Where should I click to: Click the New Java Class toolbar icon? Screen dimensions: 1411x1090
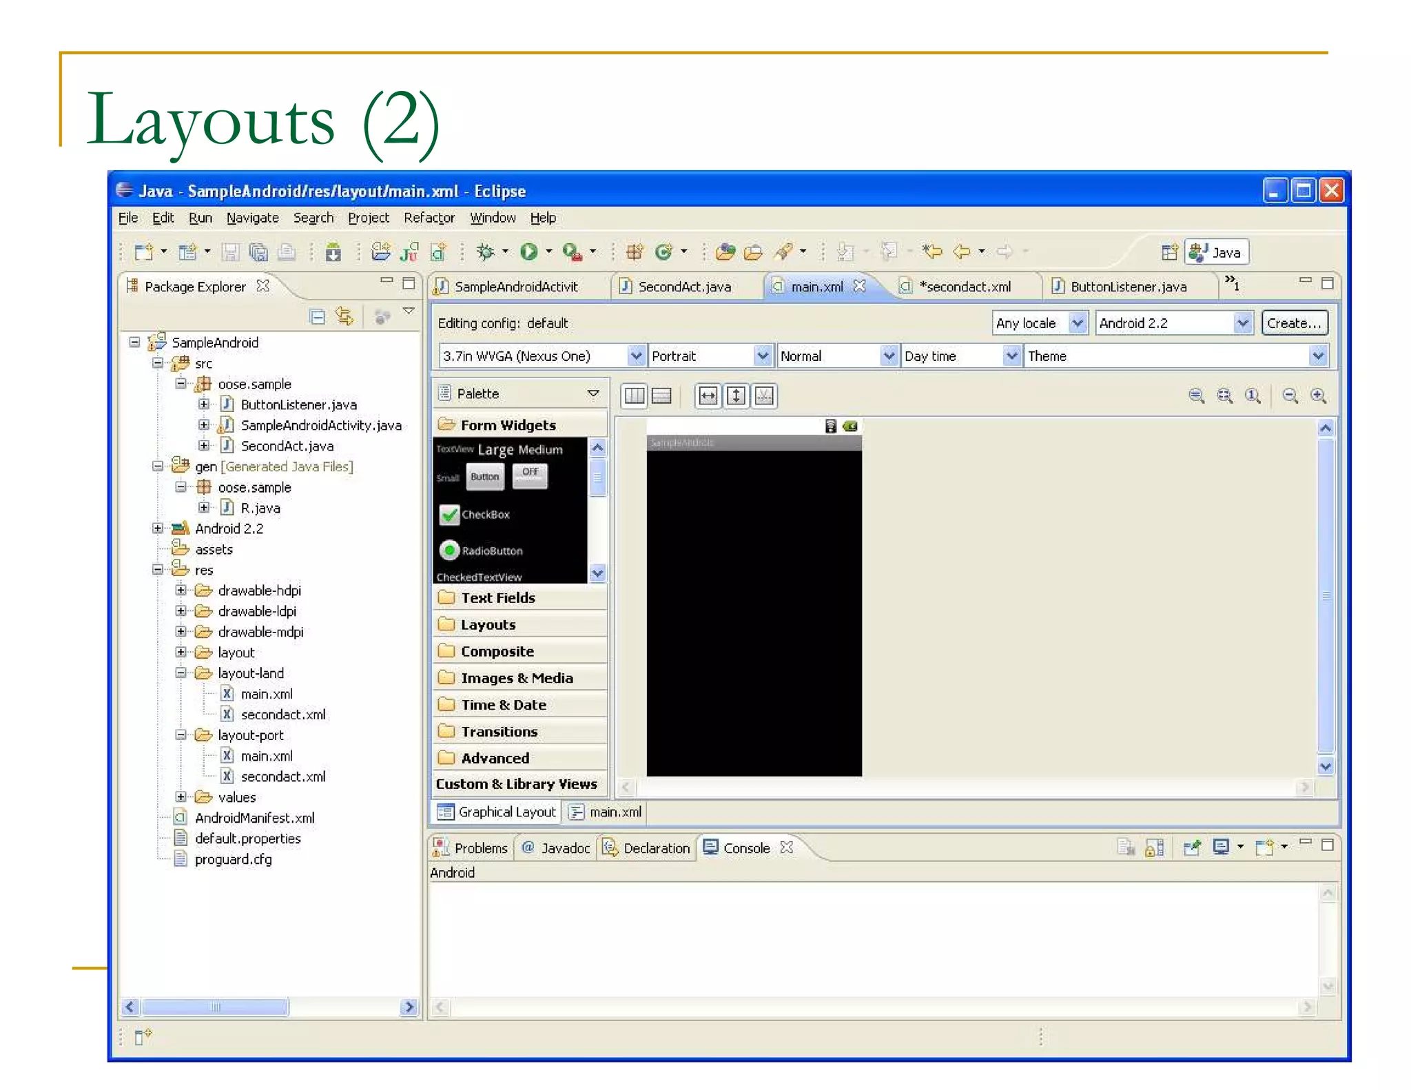click(663, 252)
